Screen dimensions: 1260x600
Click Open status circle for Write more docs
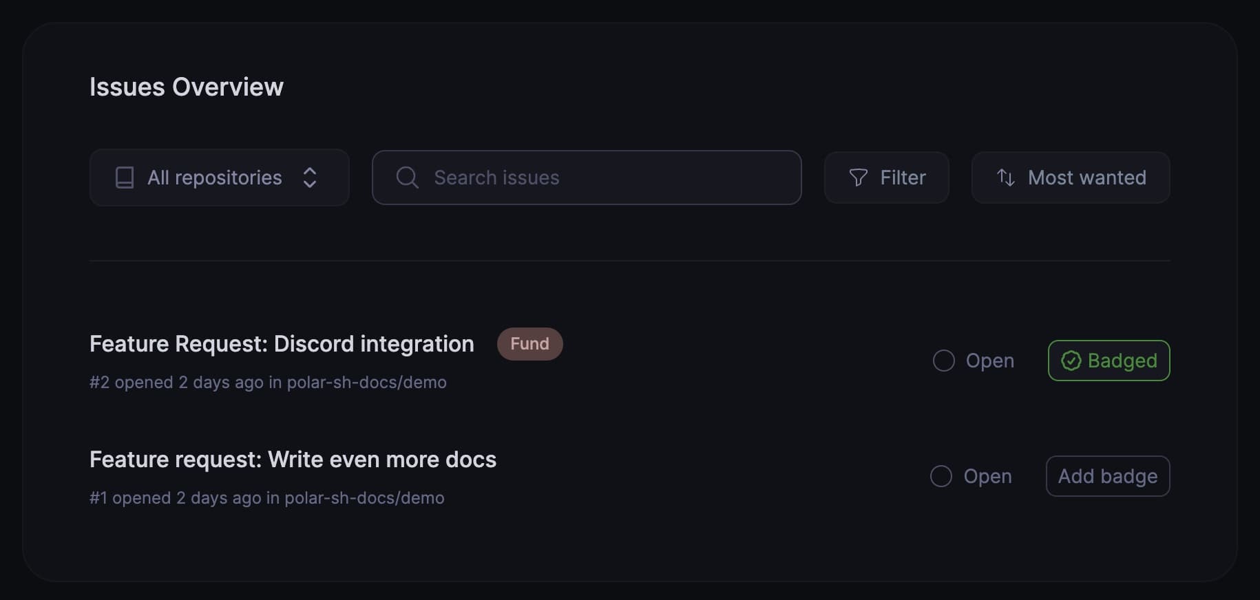(x=941, y=476)
